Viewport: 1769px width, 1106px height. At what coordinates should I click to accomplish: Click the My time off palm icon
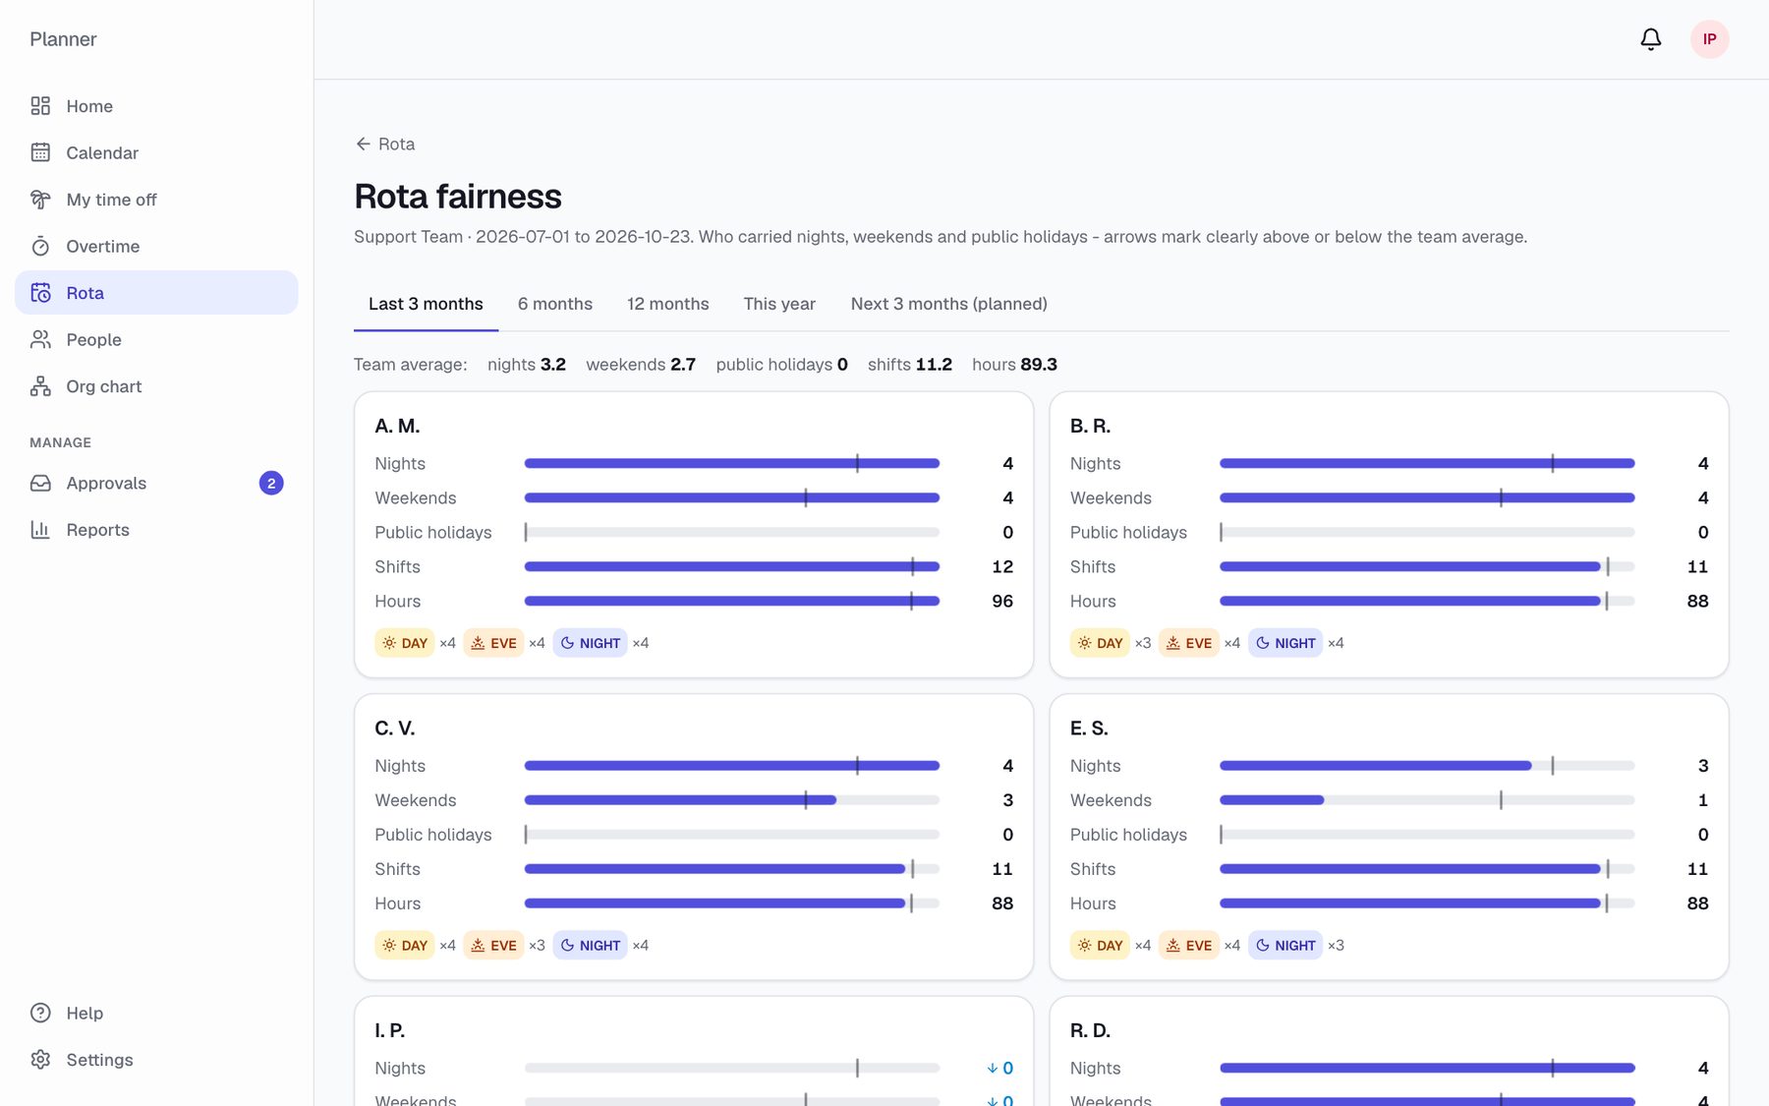point(40,200)
